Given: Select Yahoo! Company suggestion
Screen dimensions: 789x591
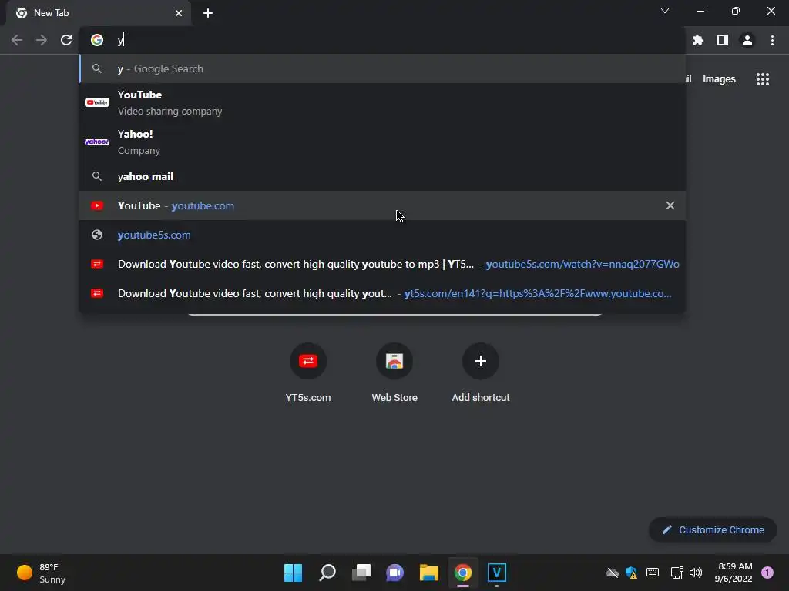Looking at the screenshot, I should [382, 142].
